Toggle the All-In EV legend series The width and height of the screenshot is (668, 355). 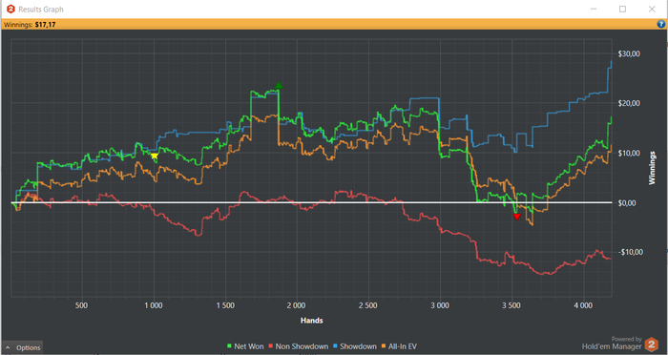click(399, 346)
